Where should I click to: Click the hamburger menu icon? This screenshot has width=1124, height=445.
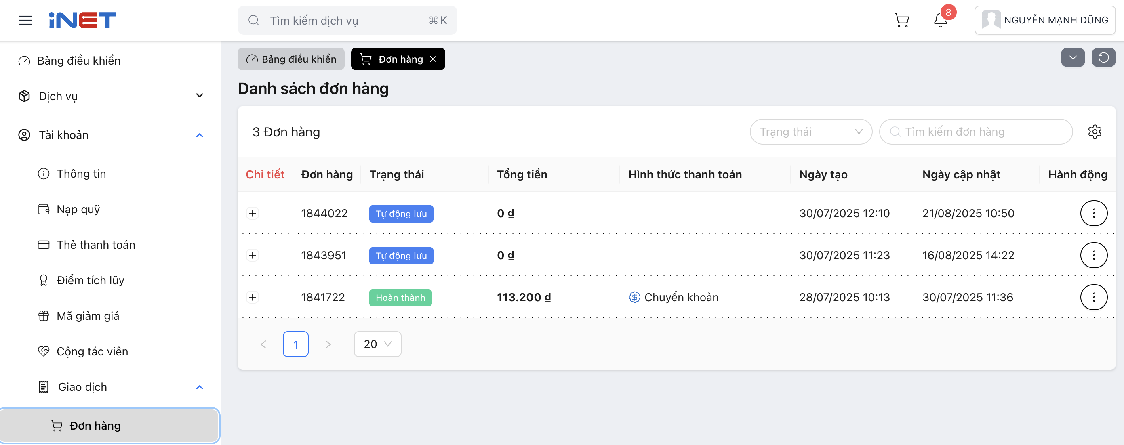pos(25,20)
